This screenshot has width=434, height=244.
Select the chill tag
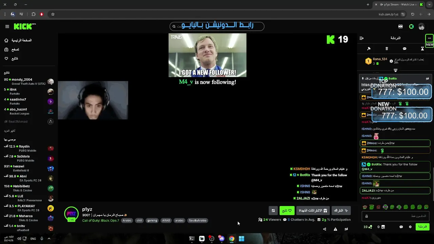coord(139,220)
